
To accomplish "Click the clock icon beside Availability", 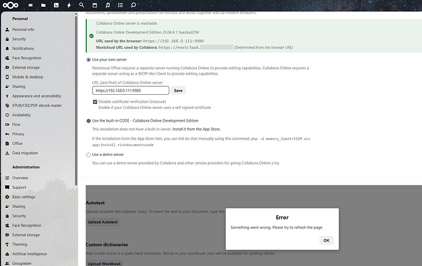I will click(7, 115).
